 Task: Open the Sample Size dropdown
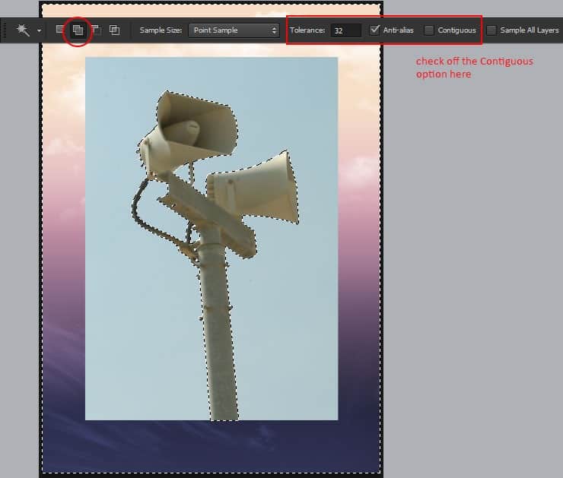pyautogui.click(x=234, y=30)
